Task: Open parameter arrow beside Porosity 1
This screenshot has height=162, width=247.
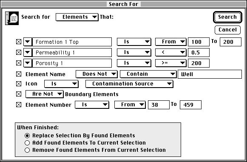Action: 28,63
